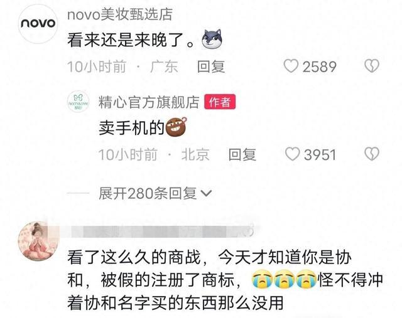Like the 精心官方旗舰店 reply heart
The height and width of the screenshot is (318, 402).
[292, 154]
